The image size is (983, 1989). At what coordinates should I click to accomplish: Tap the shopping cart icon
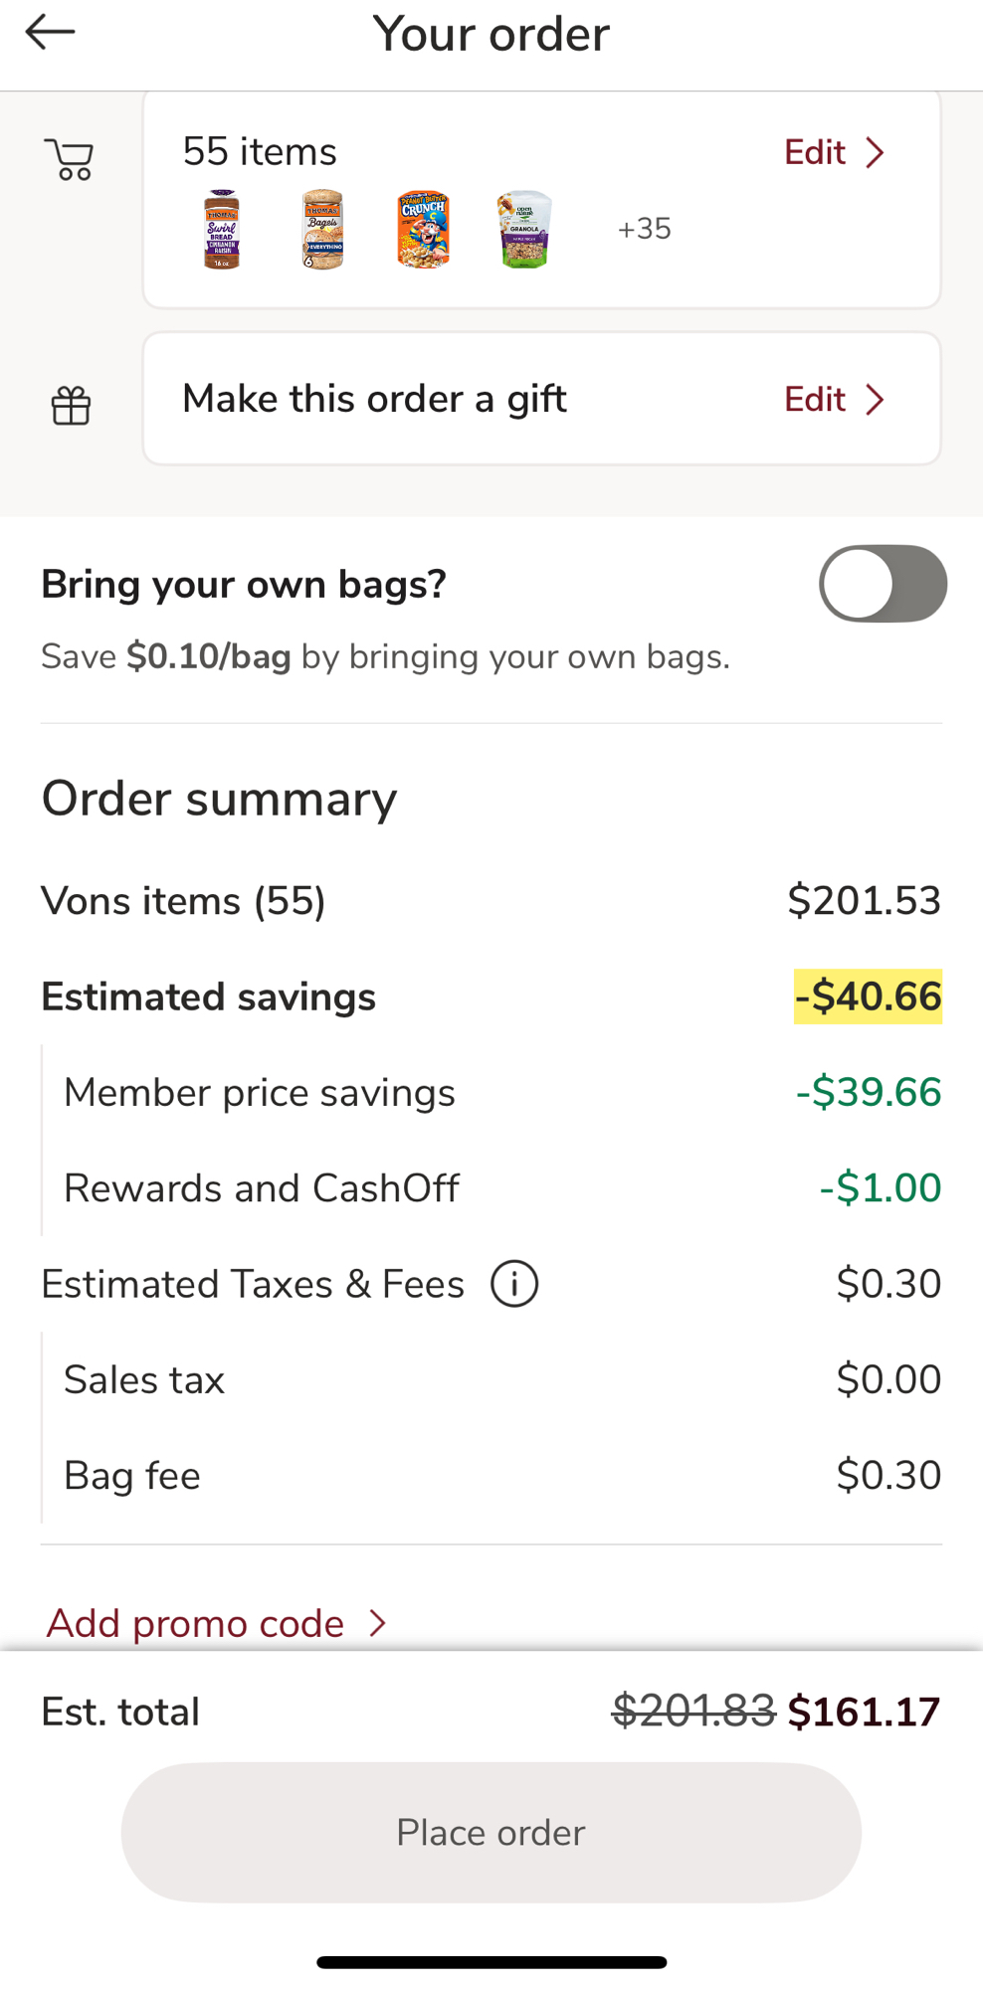70,160
